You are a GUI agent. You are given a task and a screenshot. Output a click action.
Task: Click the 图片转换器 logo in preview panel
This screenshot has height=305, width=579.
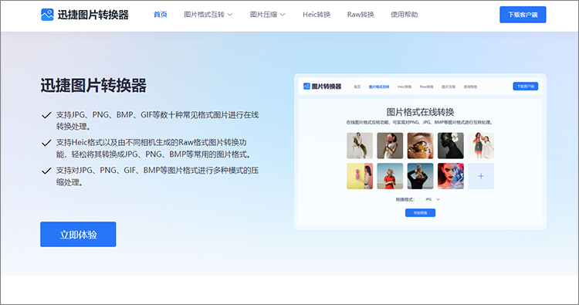coord(322,86)
